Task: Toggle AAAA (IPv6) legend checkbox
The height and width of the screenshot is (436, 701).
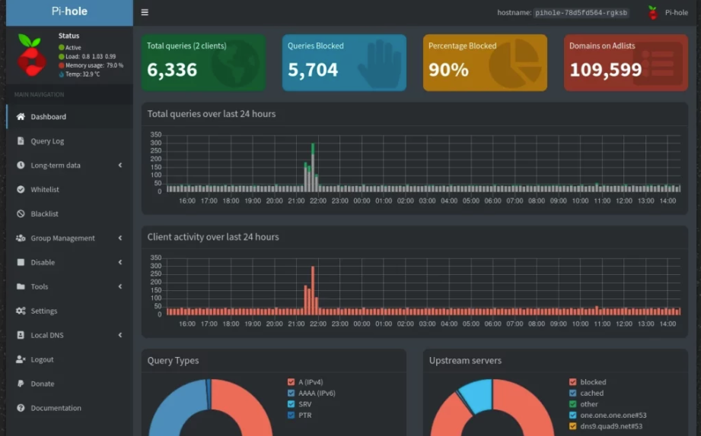Action: click(x=292, y=393)
